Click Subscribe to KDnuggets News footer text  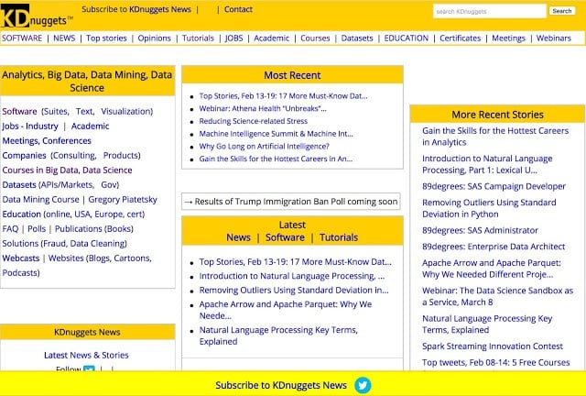tap(281, 385)
